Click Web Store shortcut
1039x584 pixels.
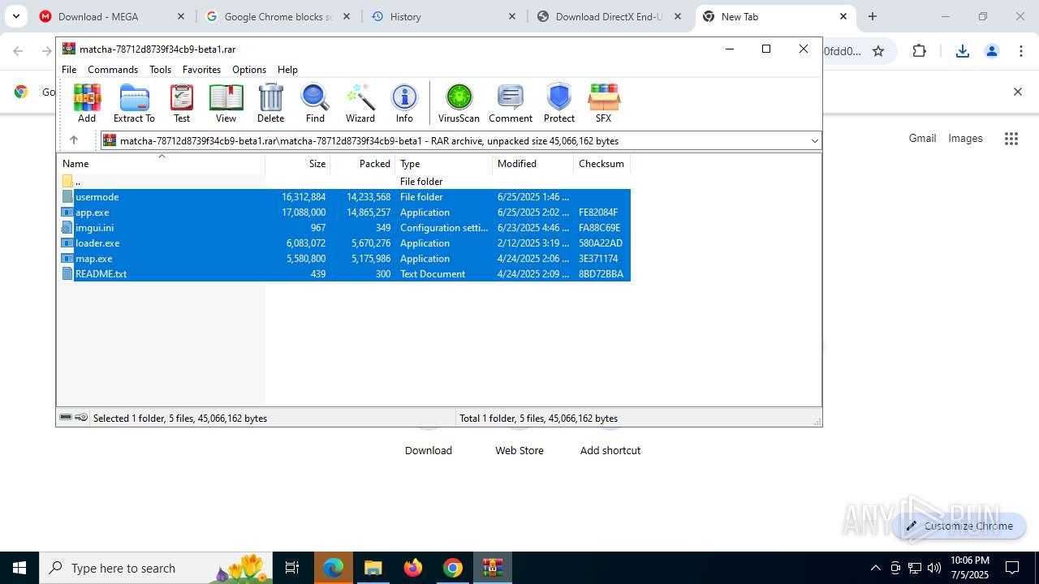point(519,450)
